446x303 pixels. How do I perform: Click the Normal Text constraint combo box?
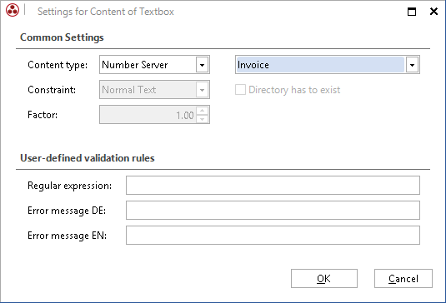coord(154,90)
